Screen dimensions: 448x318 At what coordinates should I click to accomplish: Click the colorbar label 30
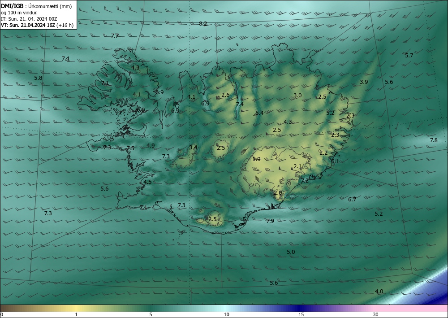(x=376, y=315)
